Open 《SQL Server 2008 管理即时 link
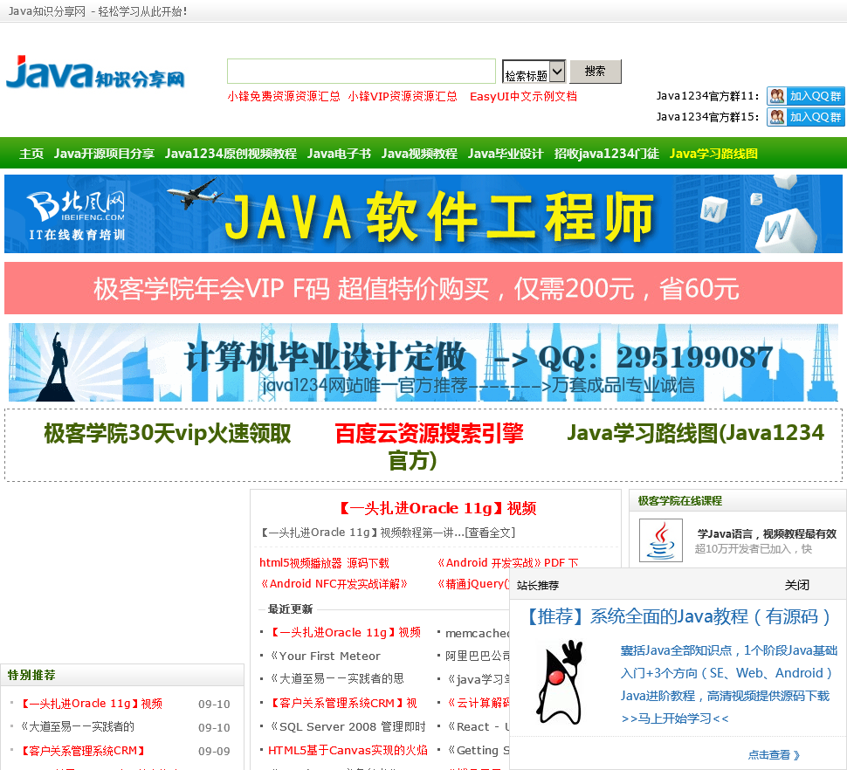The image size is (847, 770). 348,727
